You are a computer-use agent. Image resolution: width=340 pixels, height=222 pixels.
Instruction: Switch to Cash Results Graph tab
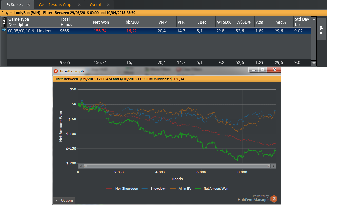(56, 5)
